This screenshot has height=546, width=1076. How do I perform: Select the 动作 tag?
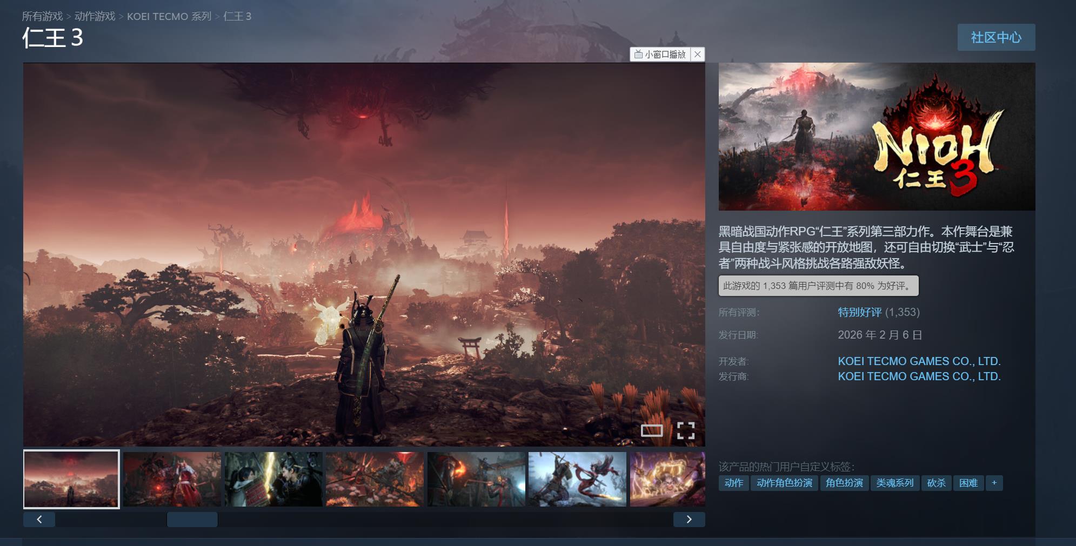pos(733,483)
